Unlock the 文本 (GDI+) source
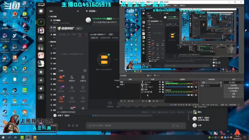The height and width of the screenshot is (140, 249). pyautogui.click(x=163, y=87)
